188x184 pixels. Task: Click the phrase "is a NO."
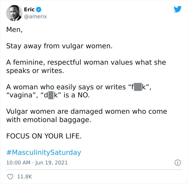(77, 95)
